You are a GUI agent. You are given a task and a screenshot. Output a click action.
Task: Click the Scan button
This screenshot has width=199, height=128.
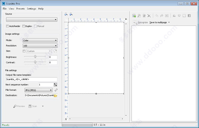(x=33, y=106)
